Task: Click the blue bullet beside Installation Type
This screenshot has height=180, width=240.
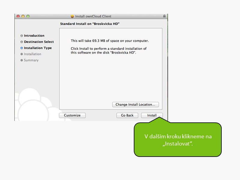Action: point(22,48)
